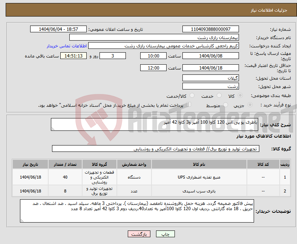Image resolution: width=297 pixels, height=244 pixels.
Task: Select the کالا/خدمت radio button
Action: pos(192,95)
